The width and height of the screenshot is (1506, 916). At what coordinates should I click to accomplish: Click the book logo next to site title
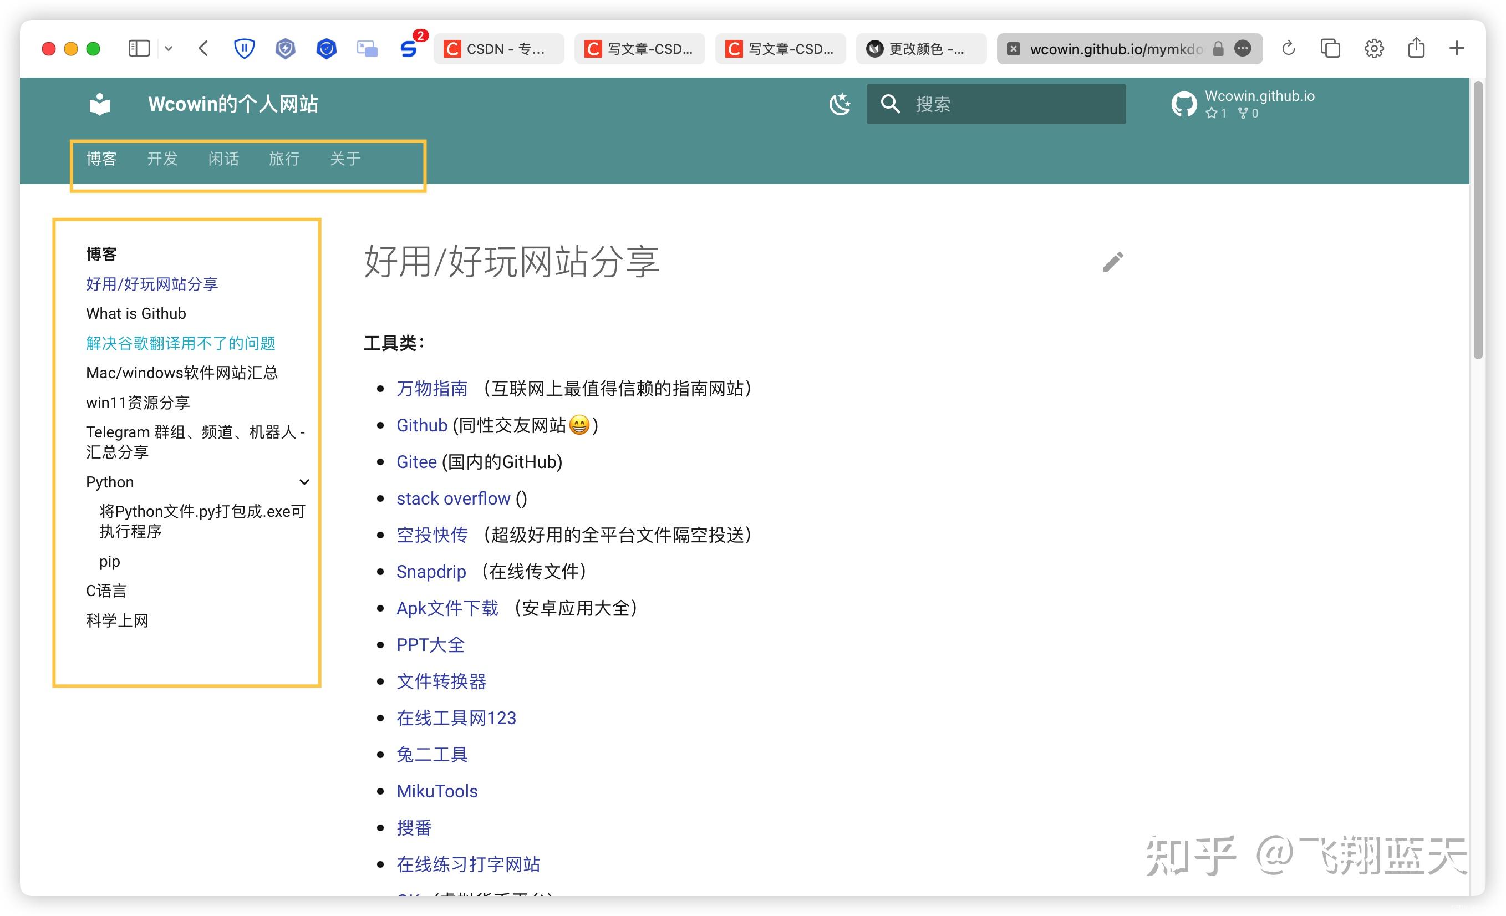(99, 104)
